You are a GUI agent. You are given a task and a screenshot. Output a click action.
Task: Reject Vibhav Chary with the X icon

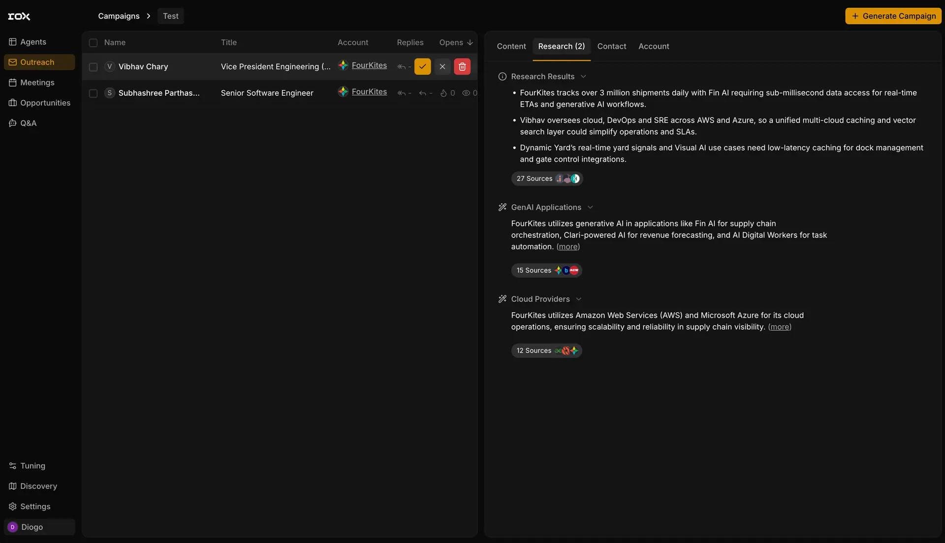point(442,66)
